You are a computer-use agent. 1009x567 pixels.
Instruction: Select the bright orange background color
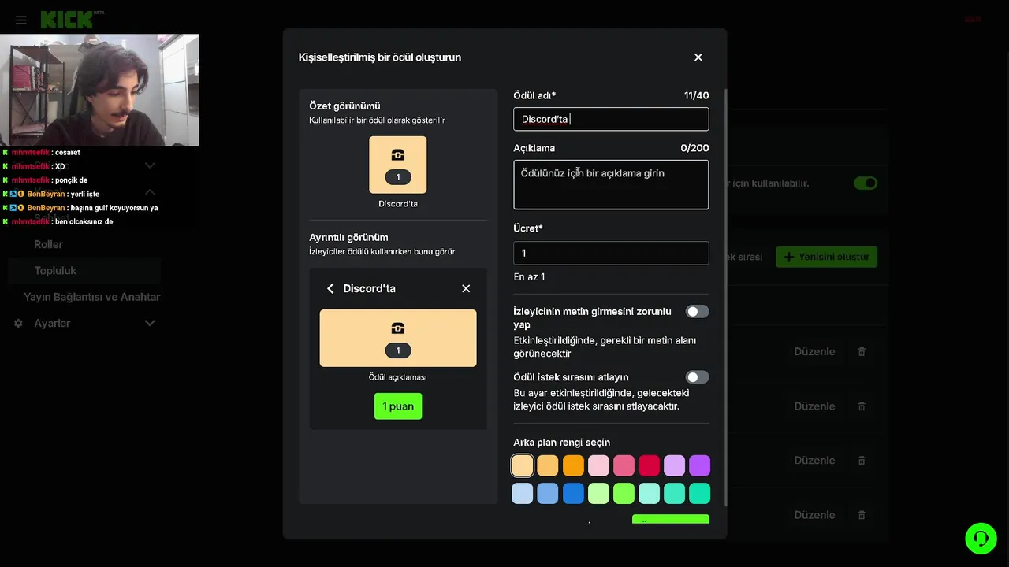click(573, 465)
